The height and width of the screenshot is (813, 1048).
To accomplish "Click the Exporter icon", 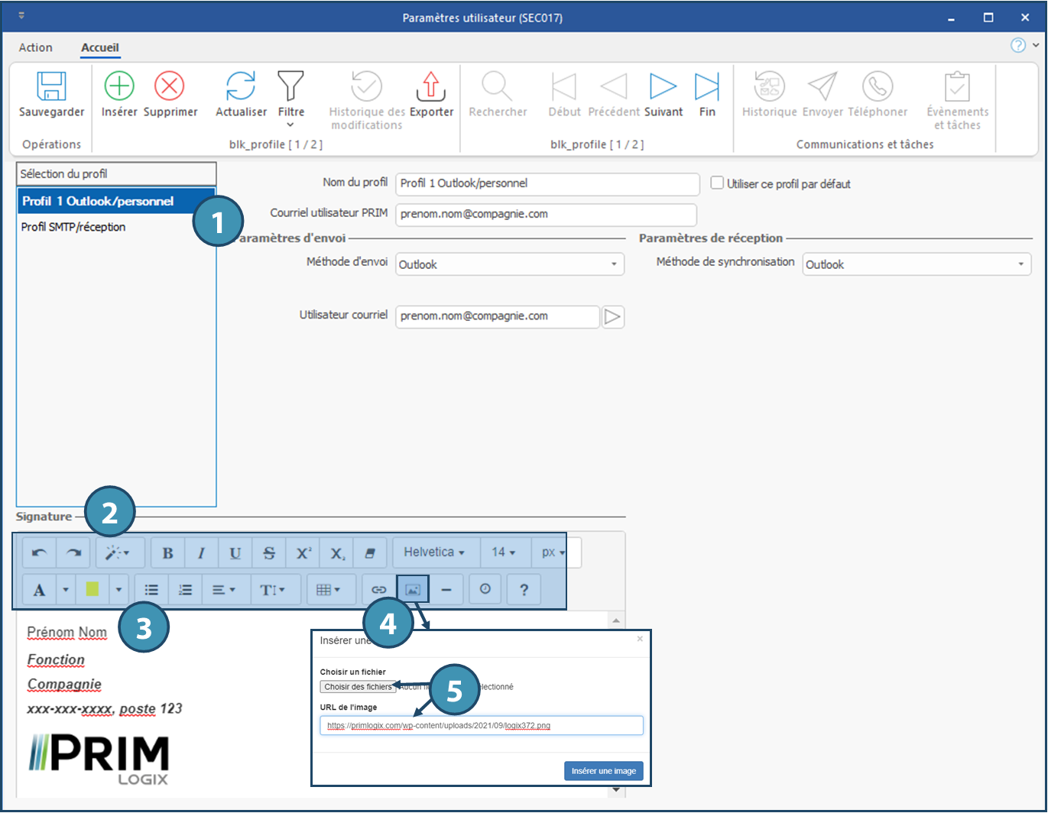I will (x=431, y=86).
